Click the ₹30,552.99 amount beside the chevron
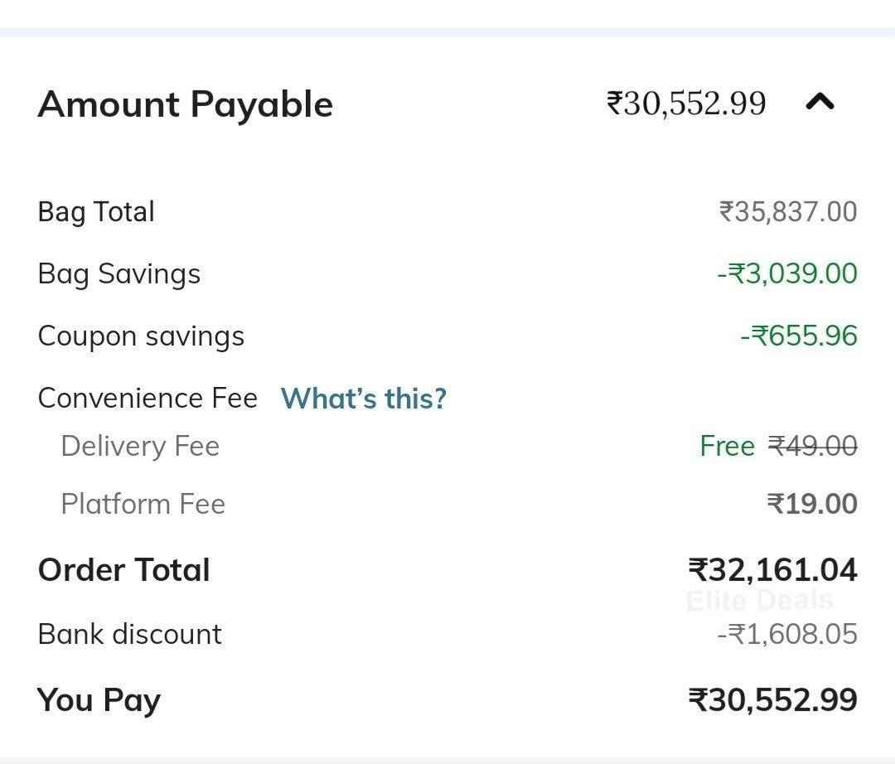Viewport: 895px width, 764px height. click(x=686, y=104)
